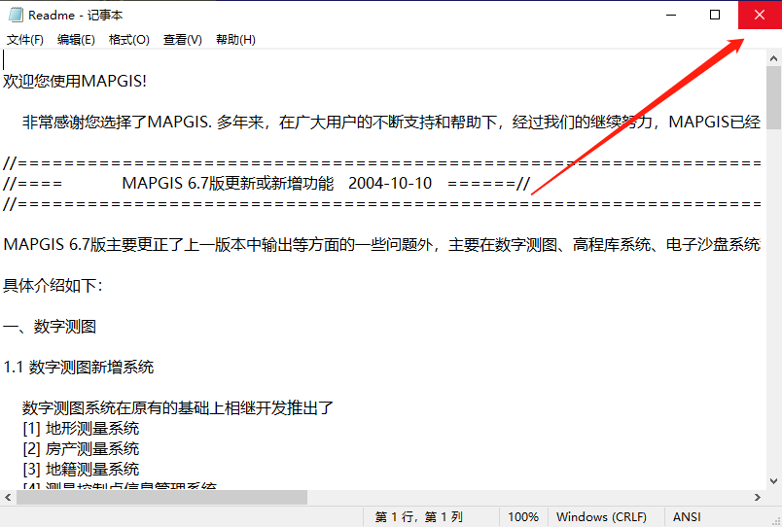The image size is (782, 527).
Task: Open the 帮助(H) menu
Action: pyautogui.click(x=235, y=40)
